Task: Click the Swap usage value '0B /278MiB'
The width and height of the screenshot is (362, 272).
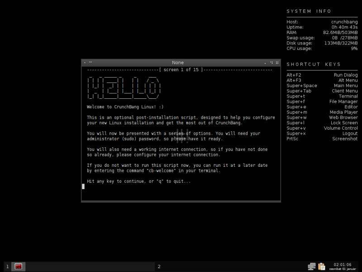Action: (x=345, y=38)
